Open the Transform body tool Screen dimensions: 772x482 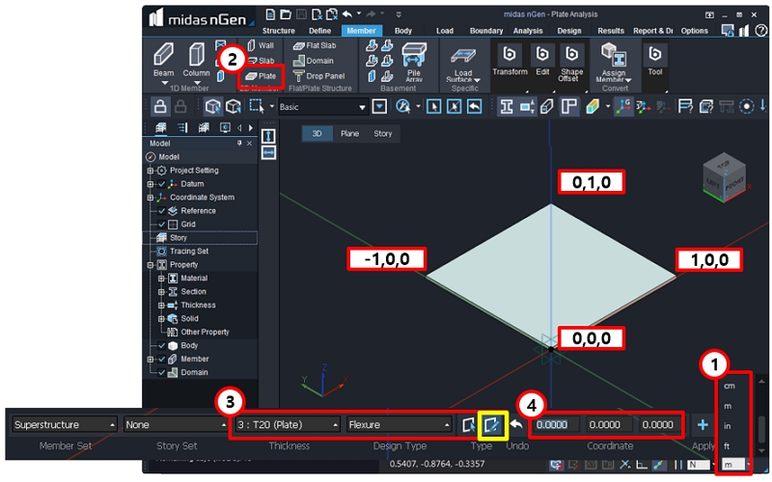coord(510,60)
